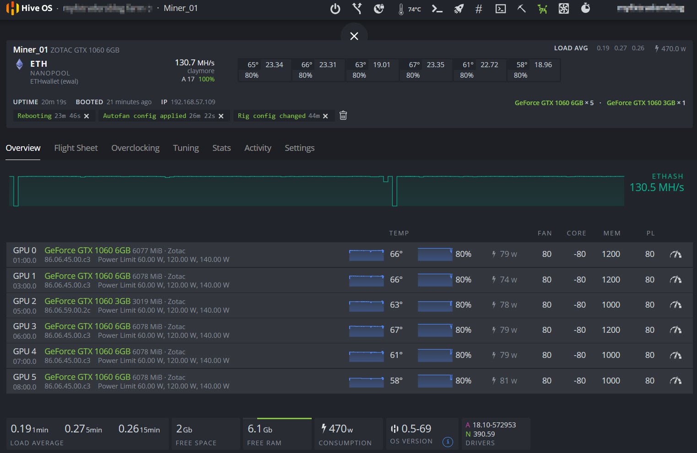
Task: Click the GPU 3 fan speed mini graph
Action: 435,330
